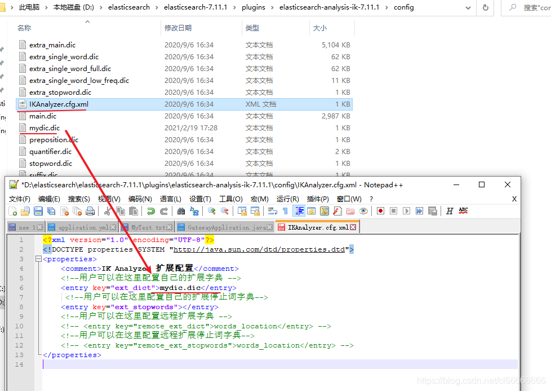This screenshot has width=551, height=391.
Task: Copy selection using toolbar icon
Action: 121,211
